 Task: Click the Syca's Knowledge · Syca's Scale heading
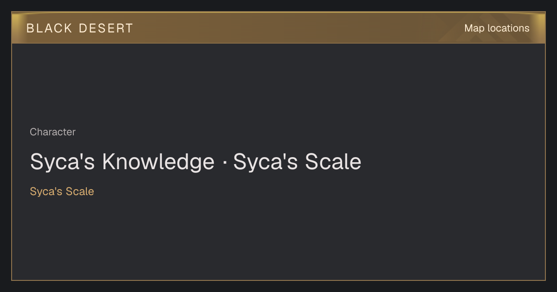[195, 162]
